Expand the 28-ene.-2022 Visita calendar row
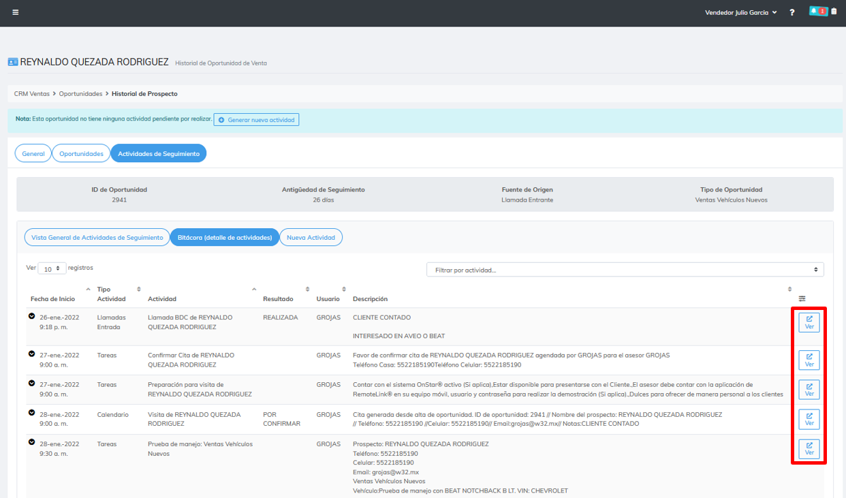 [x=31, y=414]
